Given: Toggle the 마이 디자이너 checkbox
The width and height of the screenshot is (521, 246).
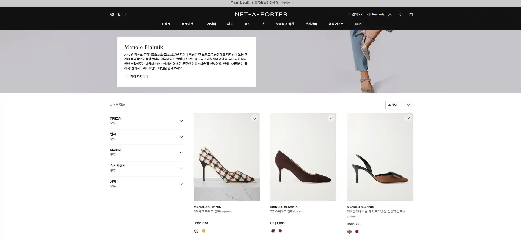Looking at the screenshot, I should pyautogui.click(x=127, y=77).
